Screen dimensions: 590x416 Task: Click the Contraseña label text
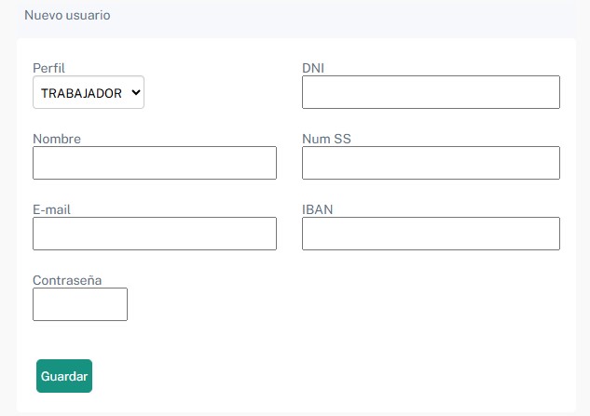coord(67,280)
